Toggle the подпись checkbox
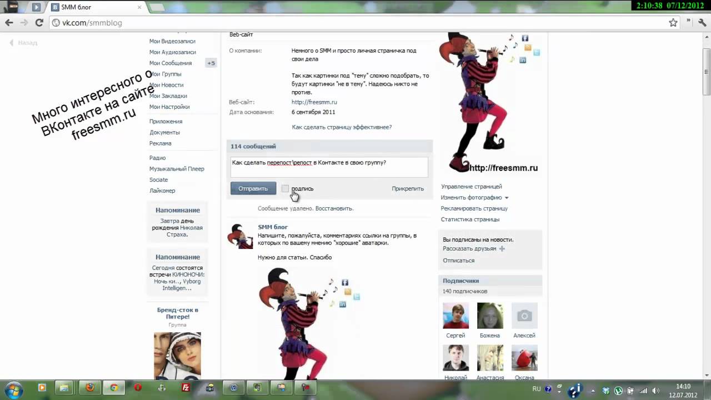Viewport: 711px width, 400px height. 285,188
